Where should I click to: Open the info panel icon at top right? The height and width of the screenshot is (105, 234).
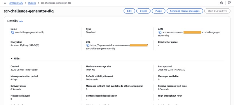pyautogui.click(x=222, y=3)
